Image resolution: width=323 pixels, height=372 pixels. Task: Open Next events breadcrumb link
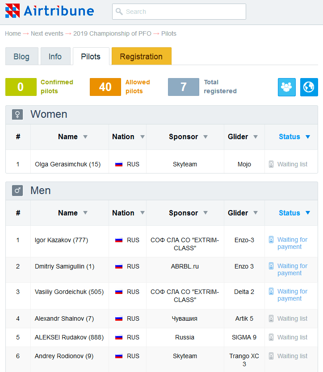(47, 33)
